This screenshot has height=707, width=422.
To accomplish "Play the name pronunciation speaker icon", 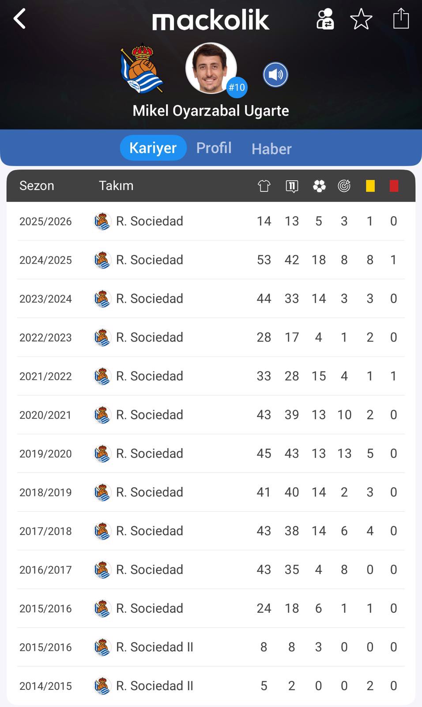I will pyautogui.click(x=275, y=75).
